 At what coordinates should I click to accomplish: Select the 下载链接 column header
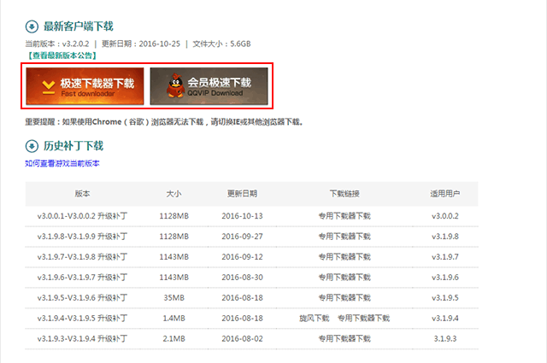coord(344,194)
